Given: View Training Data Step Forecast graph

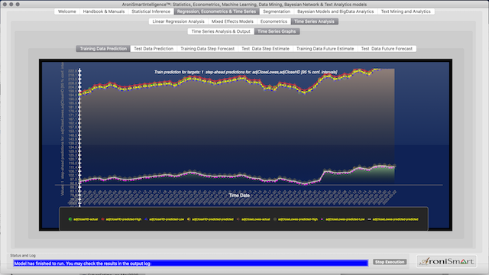Looking at the screenshot, I should (207, 49).
